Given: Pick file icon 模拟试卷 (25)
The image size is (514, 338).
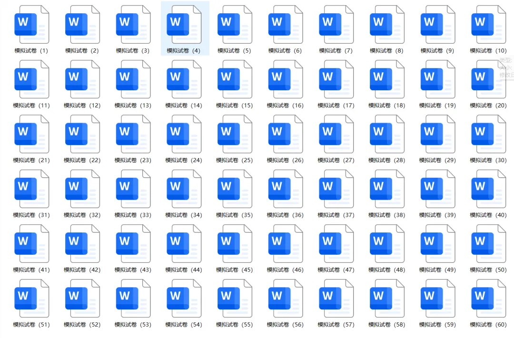Looking at the screenshot, I should [x=235, y=134].
